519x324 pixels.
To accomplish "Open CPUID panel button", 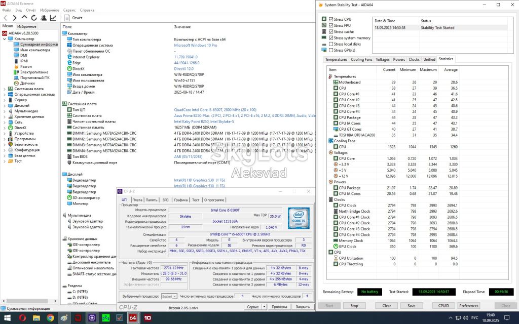I will [443, 306].
